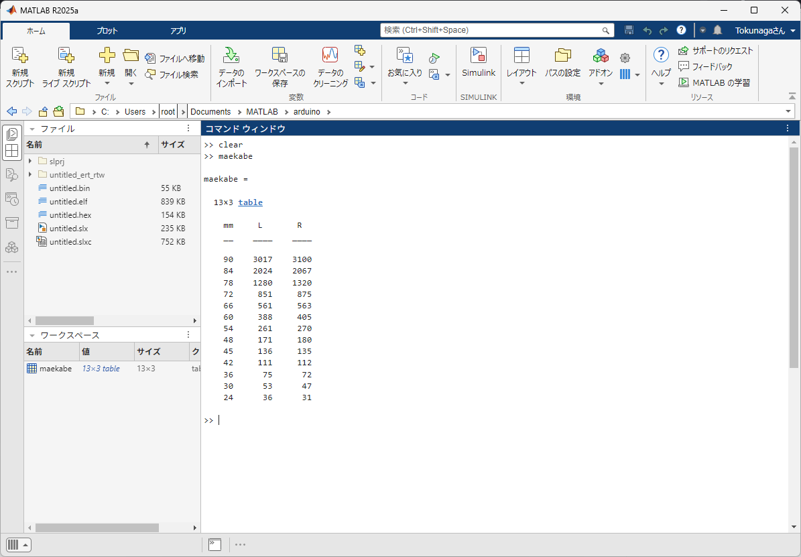Open the Data Cleaning (データのクリーニング) tool
Image resolution: width=801 pixels, height=557 pixels.
pyautogui.click(x=330, y=56)
